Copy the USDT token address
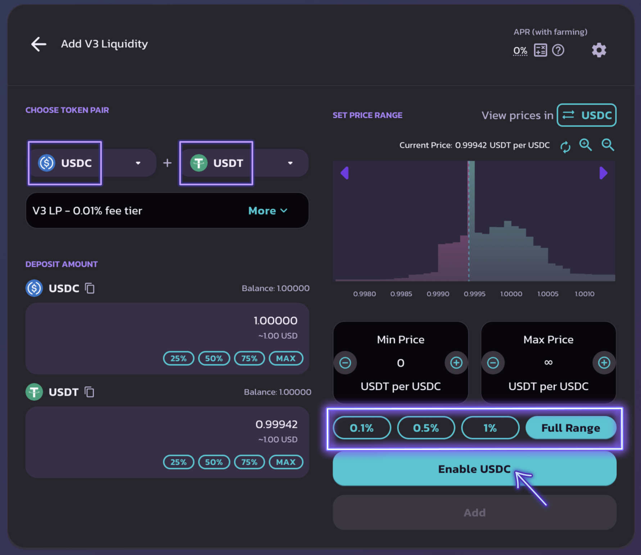Screen dimensions: 641x555 pos(89,392)
